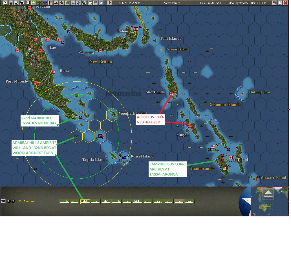Select the red plane on blue background icon
This screenshot has width=291, height=253.
coord(45,3)
